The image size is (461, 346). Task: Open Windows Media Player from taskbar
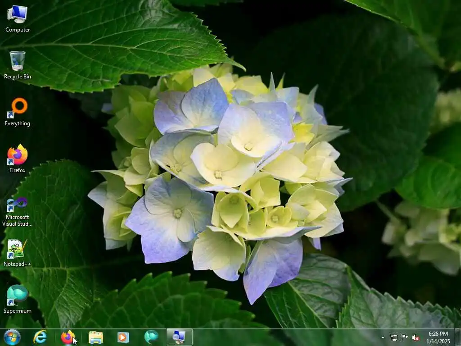click(123, 337)
